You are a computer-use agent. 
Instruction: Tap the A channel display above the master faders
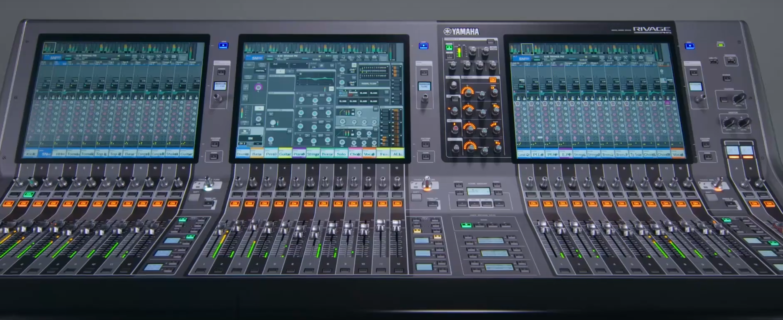coord(732,151)
